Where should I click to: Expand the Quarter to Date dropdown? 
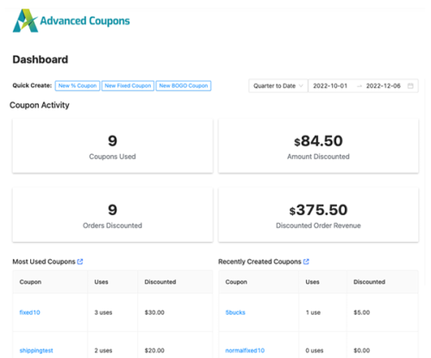278,86
